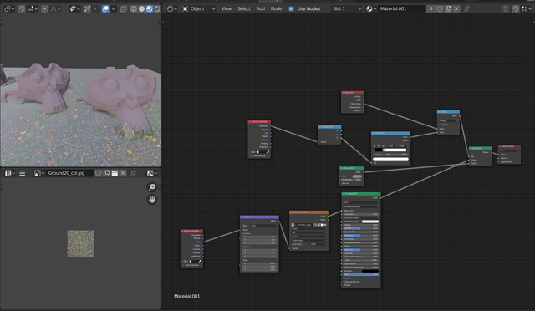Switch to rendered viewport shading
This screenshot has width=535, height=311.
[157, 9]
